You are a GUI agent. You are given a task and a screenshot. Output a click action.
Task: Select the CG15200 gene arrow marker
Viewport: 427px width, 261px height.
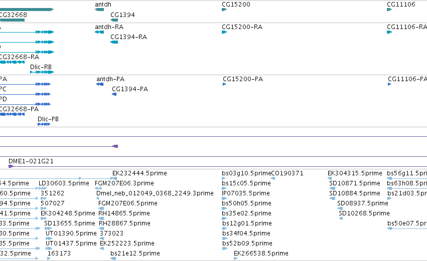pyautogui.click(x=224, y=10)
